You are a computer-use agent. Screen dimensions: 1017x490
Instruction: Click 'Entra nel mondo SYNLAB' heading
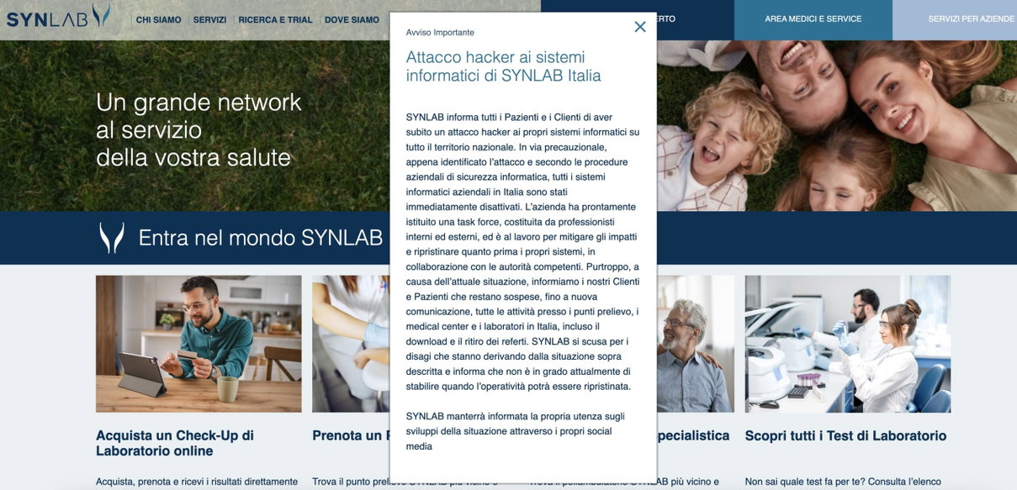[261, 238]
